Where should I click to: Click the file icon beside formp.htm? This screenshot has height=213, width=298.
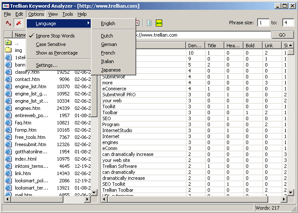pos(8,130)
